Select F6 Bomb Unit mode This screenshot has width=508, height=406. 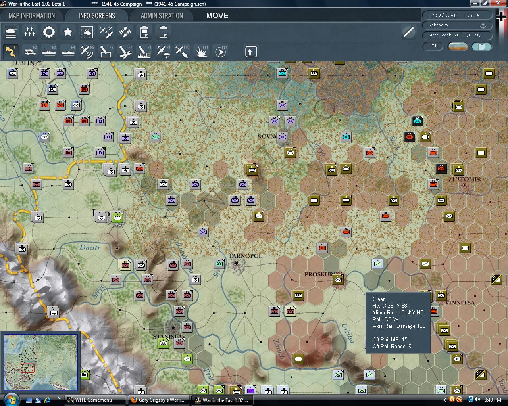click(106, 52)
